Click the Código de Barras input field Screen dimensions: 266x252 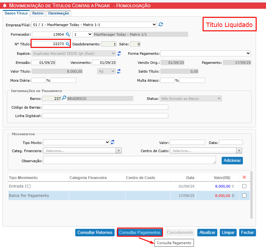coord(105,107)
